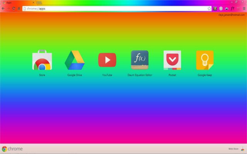Close the Apps tab
The width and height of the screenshot is (247, 154).
pyautogui.click(x=33, y=3)
